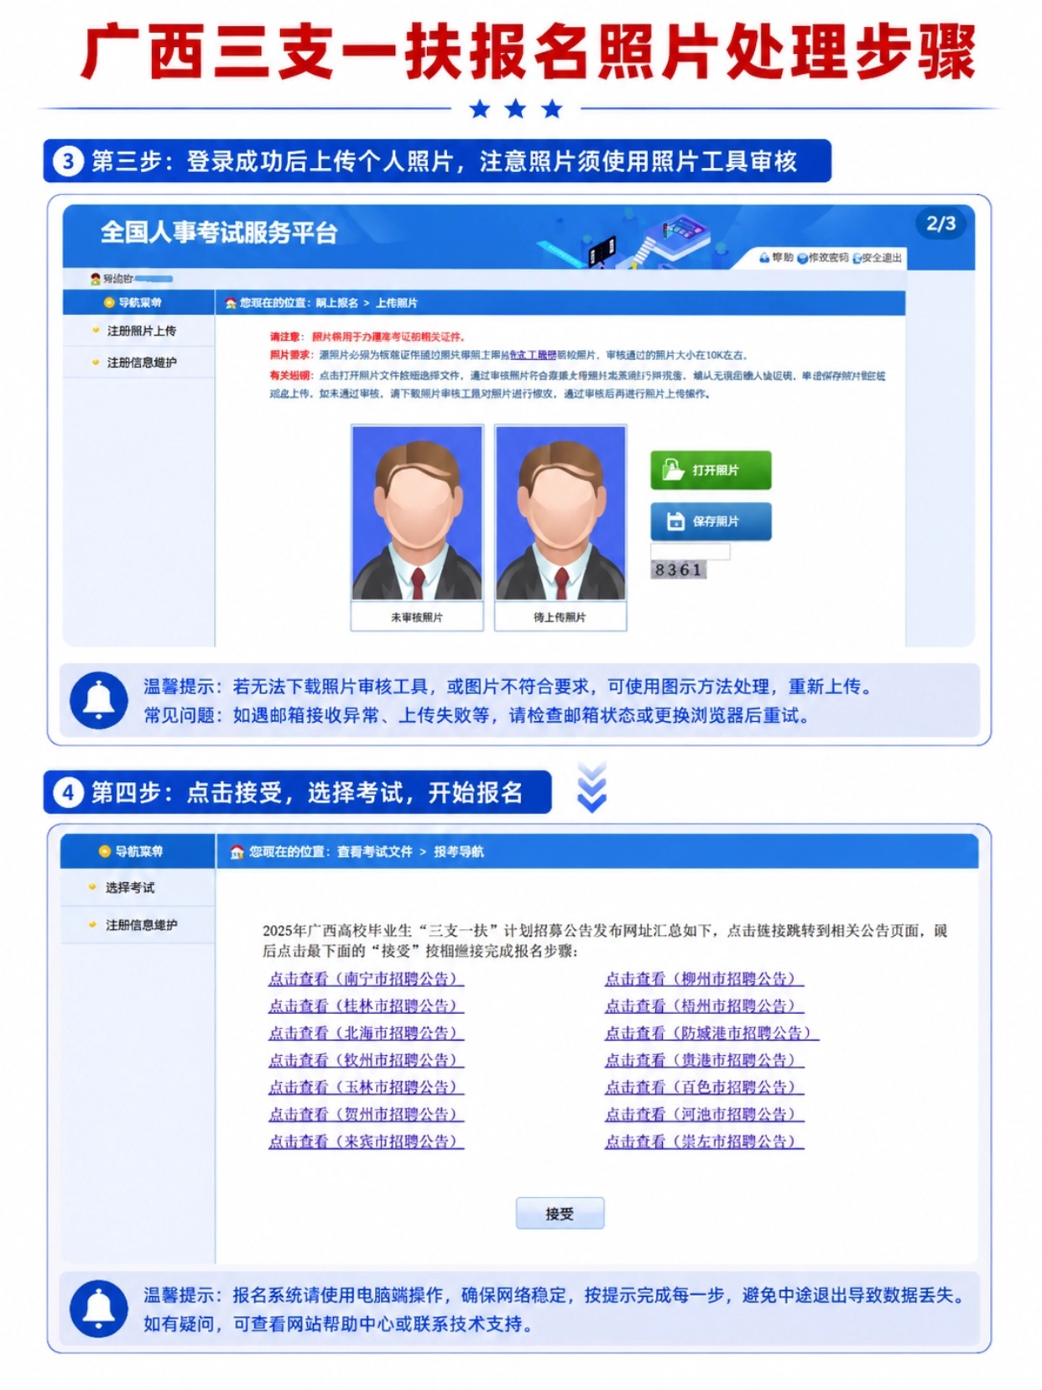Open the 贵港市招聘公告 link
Screen dimensions: 1042x1390
coord(704,1060)
